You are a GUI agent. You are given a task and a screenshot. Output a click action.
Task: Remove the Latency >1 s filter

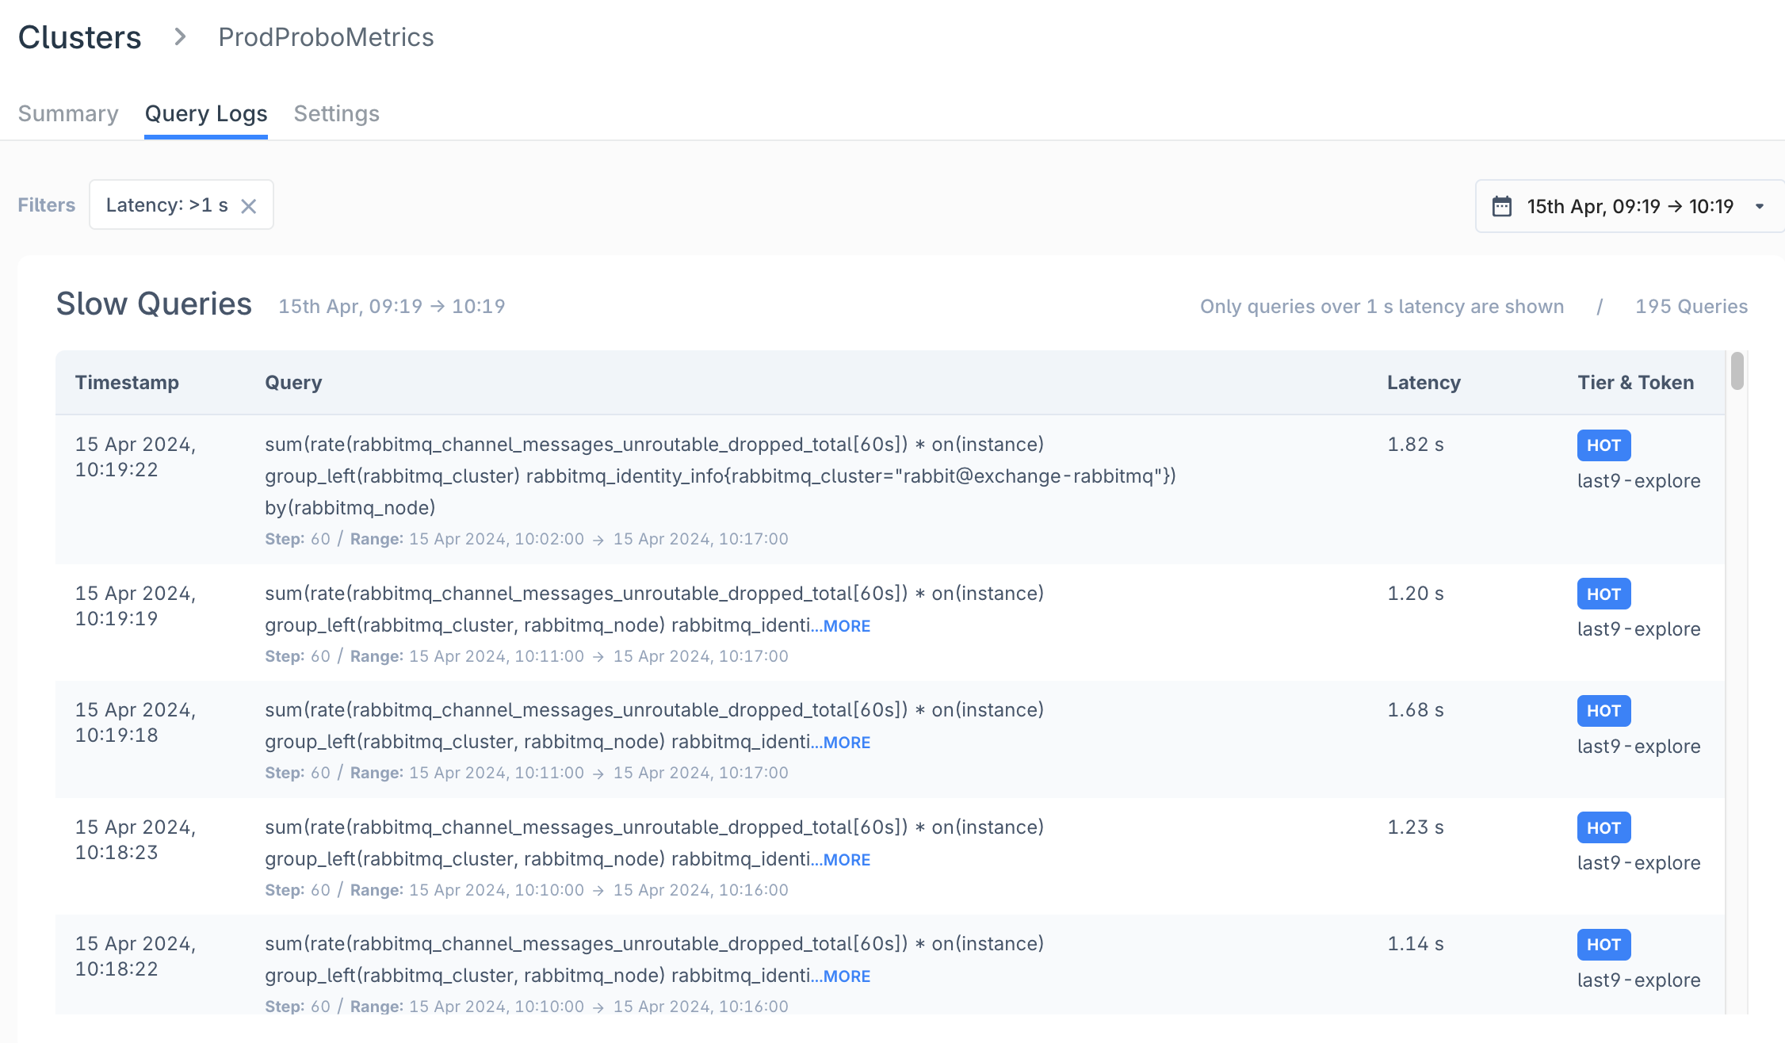249,206
